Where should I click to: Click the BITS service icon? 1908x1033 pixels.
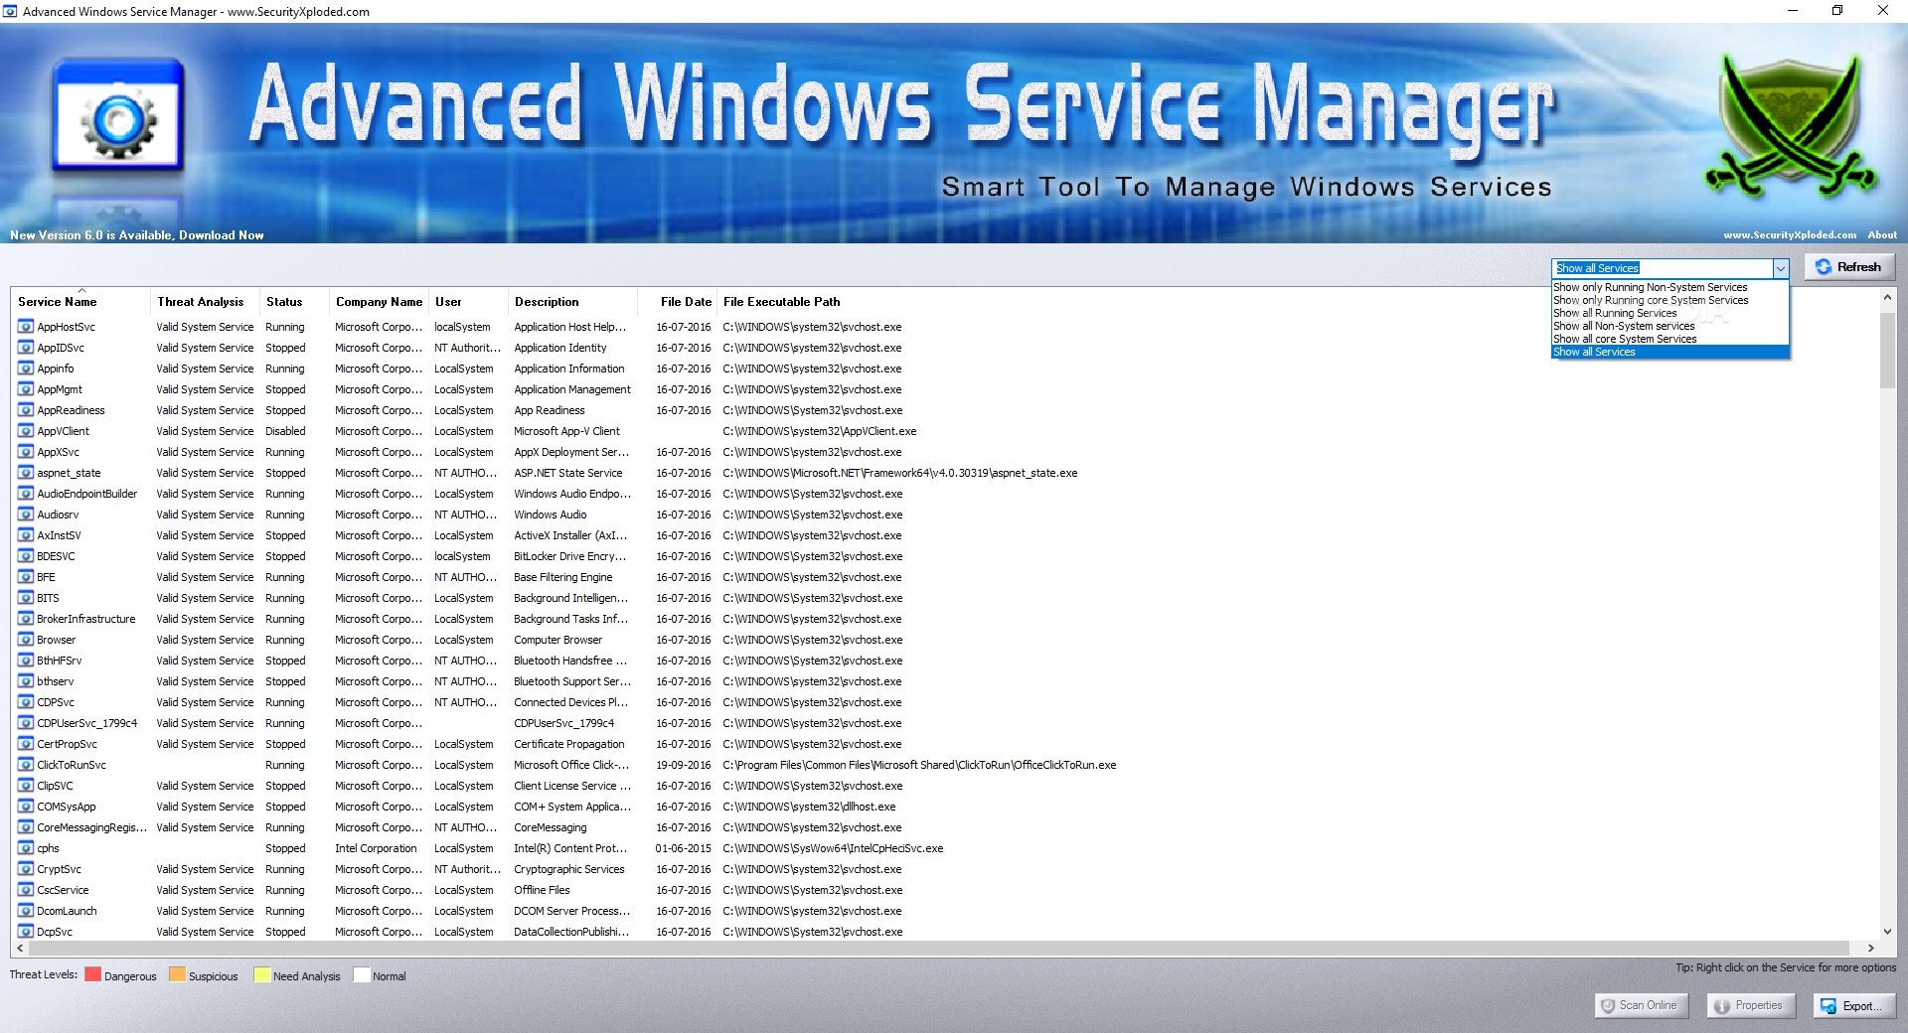click(x=26, y=597)
